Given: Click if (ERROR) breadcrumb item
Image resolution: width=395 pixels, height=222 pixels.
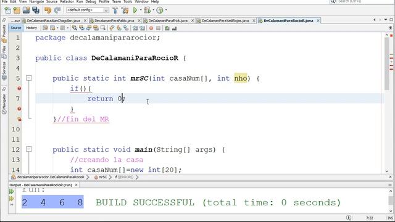Looking at the screenshot, I should coord(124,177).
